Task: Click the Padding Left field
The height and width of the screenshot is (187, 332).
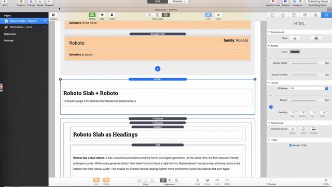Action: tap(312, 112)
